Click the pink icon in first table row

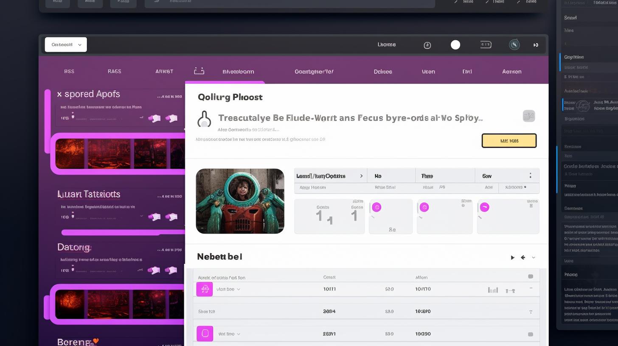(204, 289)
